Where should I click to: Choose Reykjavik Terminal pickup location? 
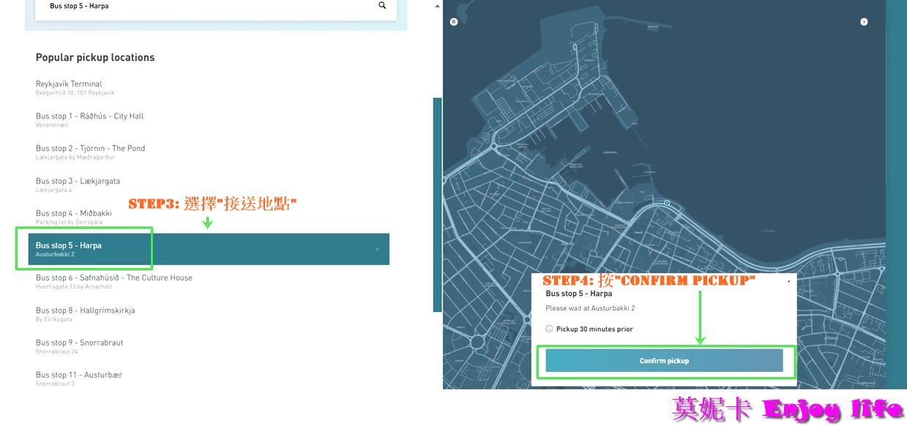tap(70, 84)
